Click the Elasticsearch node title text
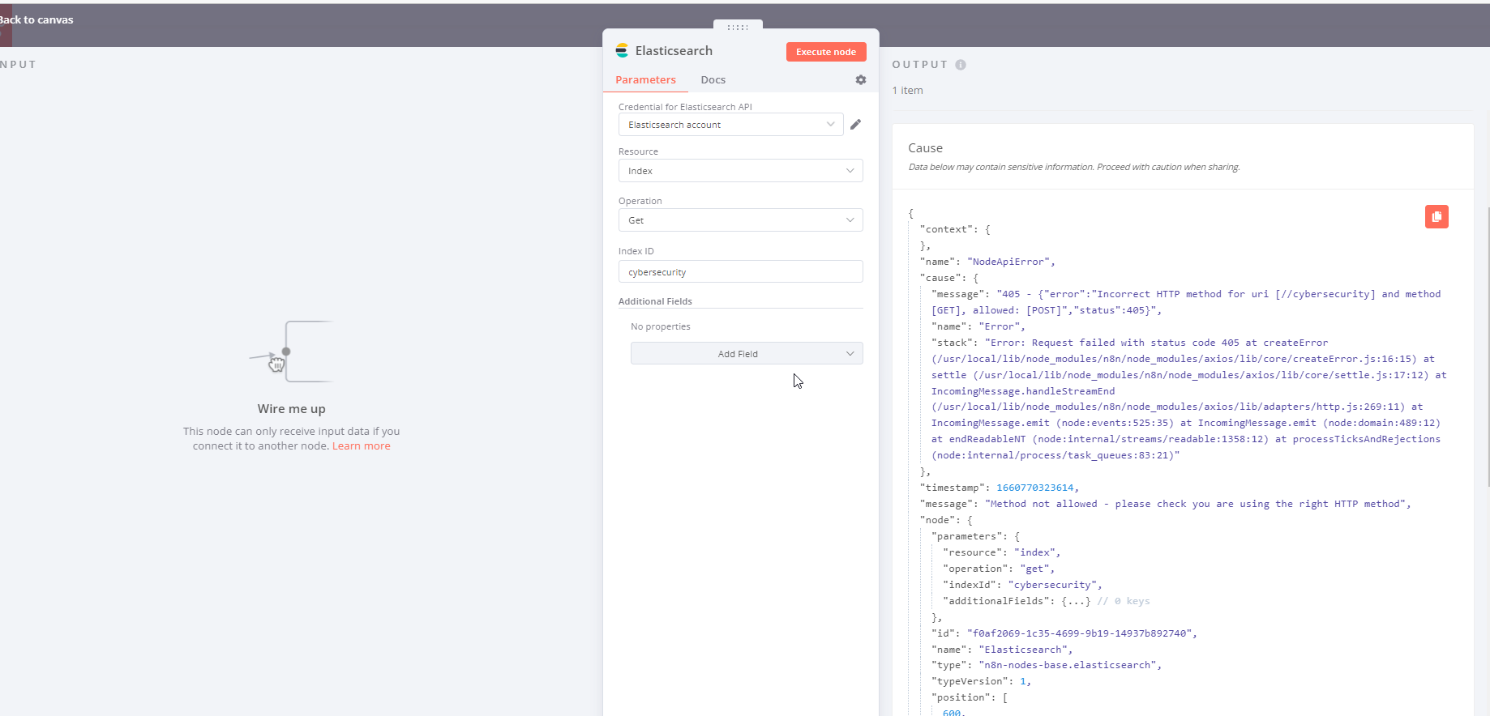 [674, 51]
